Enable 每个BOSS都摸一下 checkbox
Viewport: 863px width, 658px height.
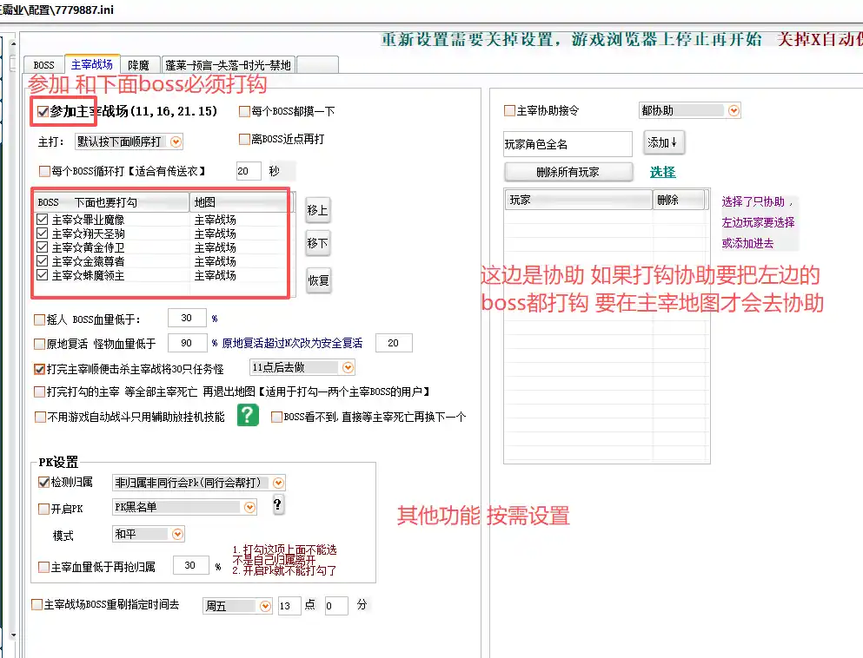tap(244, 112)
